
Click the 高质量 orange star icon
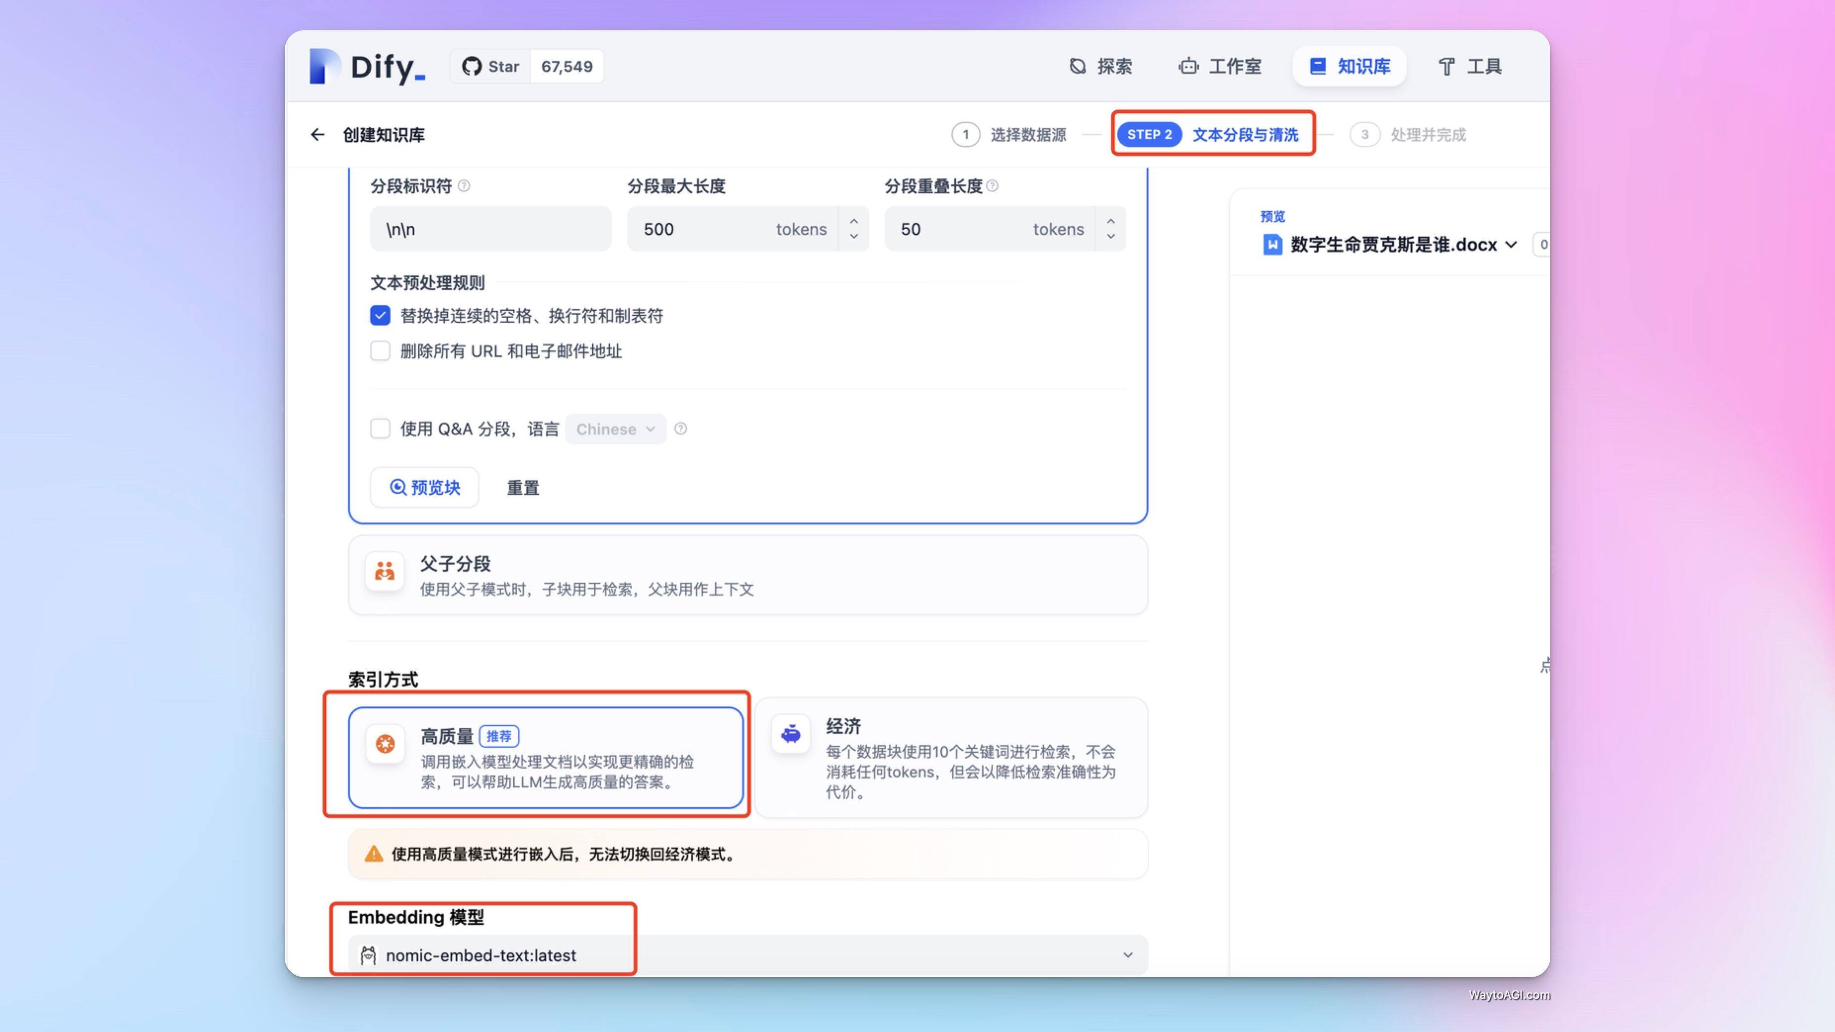(x=386, y=744)
